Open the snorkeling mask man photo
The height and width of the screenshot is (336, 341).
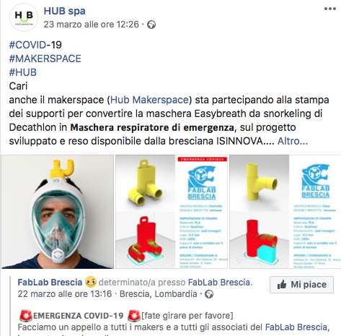(57, 212)
